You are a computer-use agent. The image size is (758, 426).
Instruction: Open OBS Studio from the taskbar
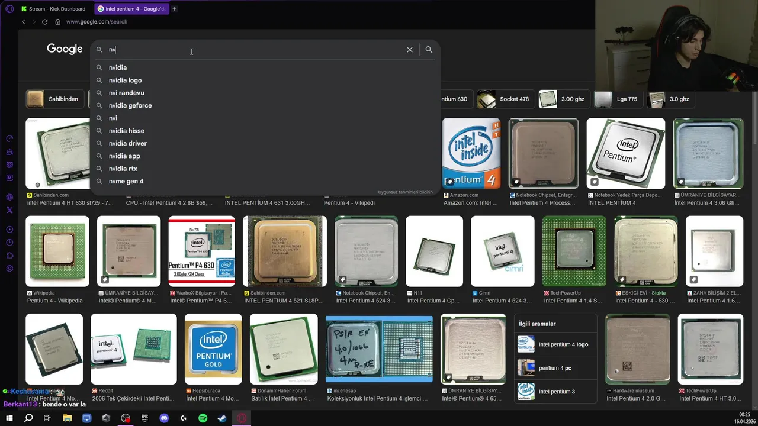tap(126, 418)
